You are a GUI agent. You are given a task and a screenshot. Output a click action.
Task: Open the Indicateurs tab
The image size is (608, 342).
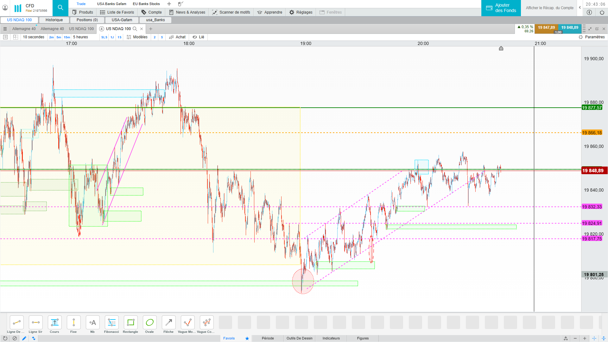tap(331, 338)
